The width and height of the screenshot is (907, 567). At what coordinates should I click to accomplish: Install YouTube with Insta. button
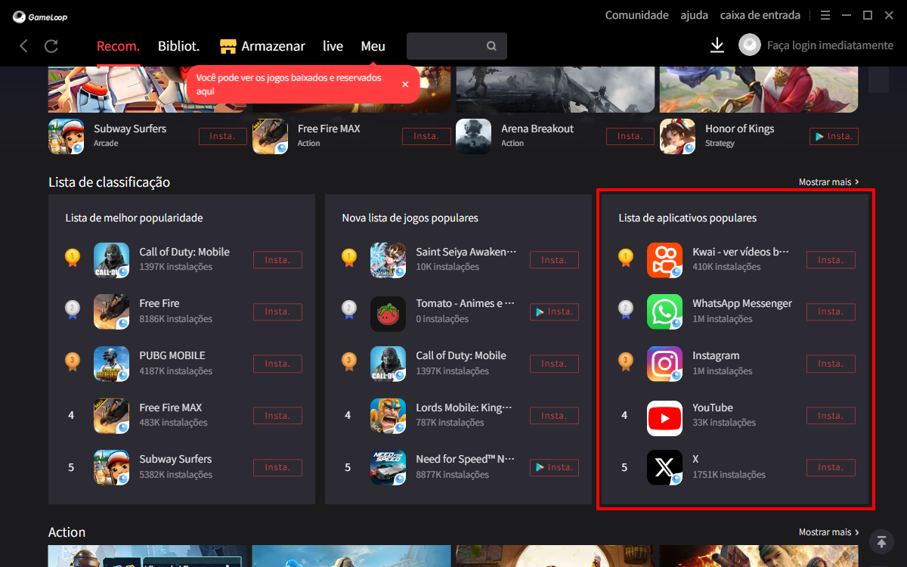[x=831, y=416]
